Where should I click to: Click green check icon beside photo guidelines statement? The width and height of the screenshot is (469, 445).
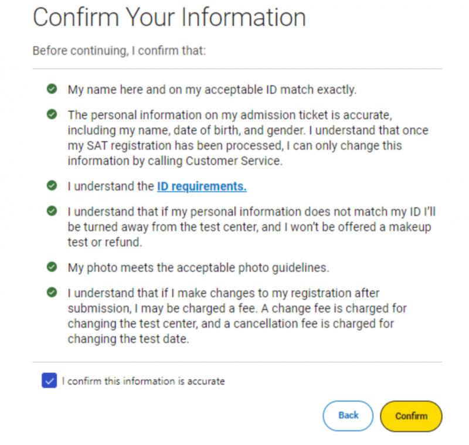click(x=52, y=267)
